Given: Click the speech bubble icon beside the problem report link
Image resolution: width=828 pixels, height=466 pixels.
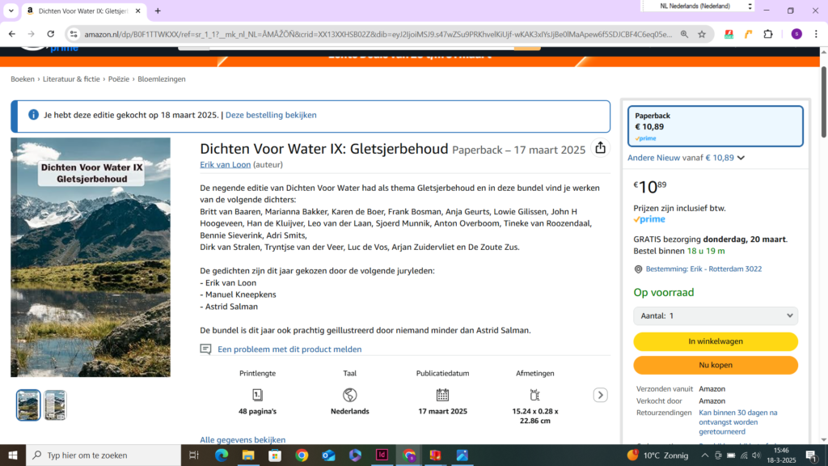Looking at the screenshot, I should coord(205,349).
